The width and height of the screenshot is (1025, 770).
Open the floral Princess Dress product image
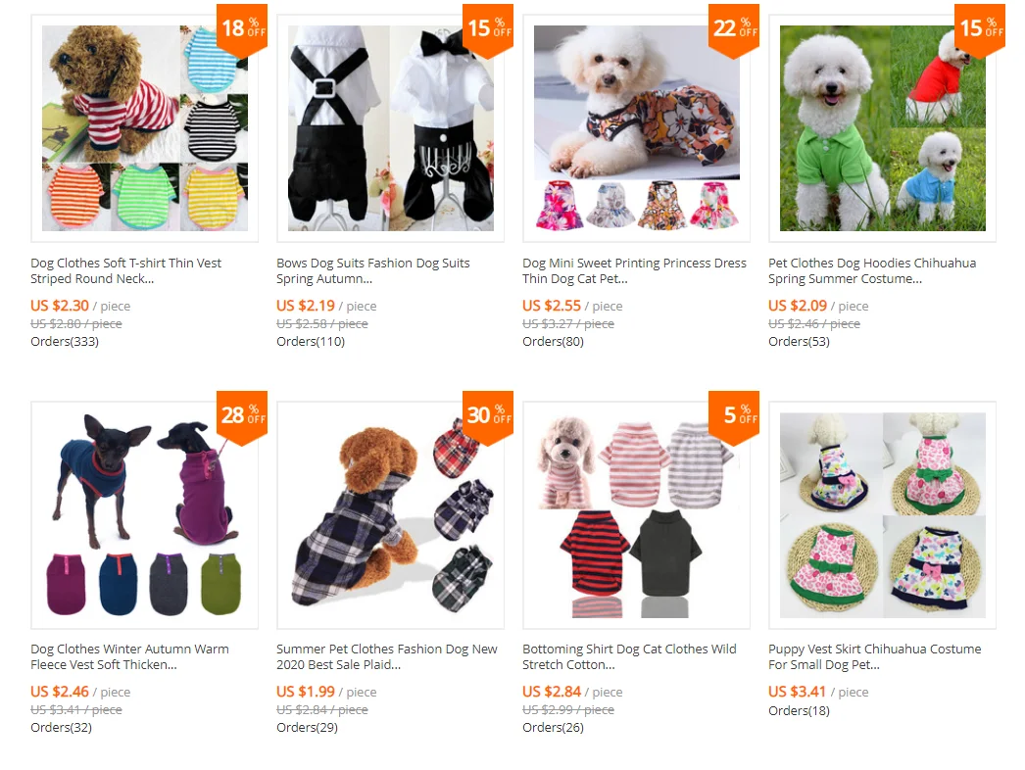click(637, 128)
